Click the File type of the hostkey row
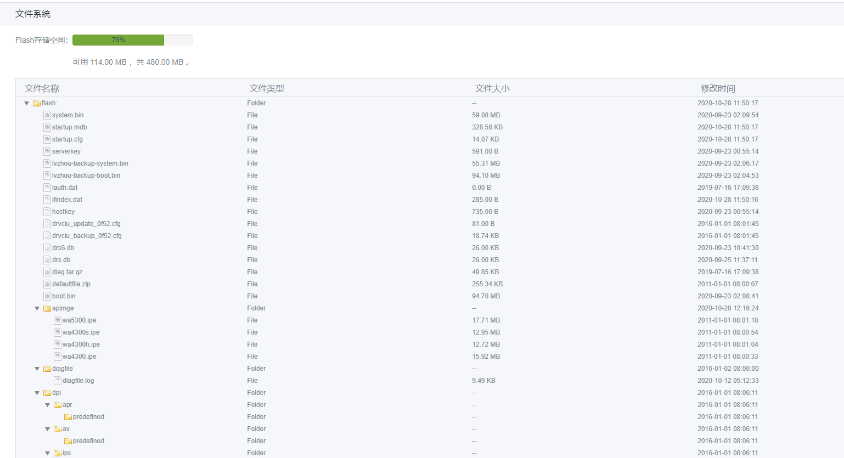The width and height of the screenshot is (844, 458). click(252, 212)
